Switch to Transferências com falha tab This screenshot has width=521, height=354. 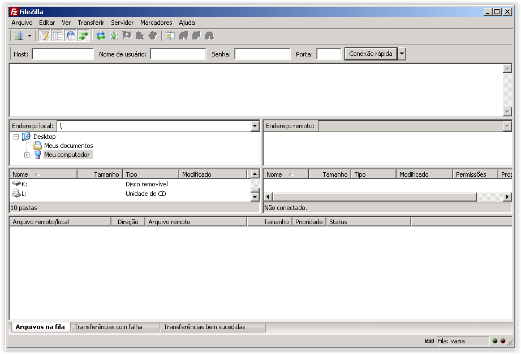[115, 327]
